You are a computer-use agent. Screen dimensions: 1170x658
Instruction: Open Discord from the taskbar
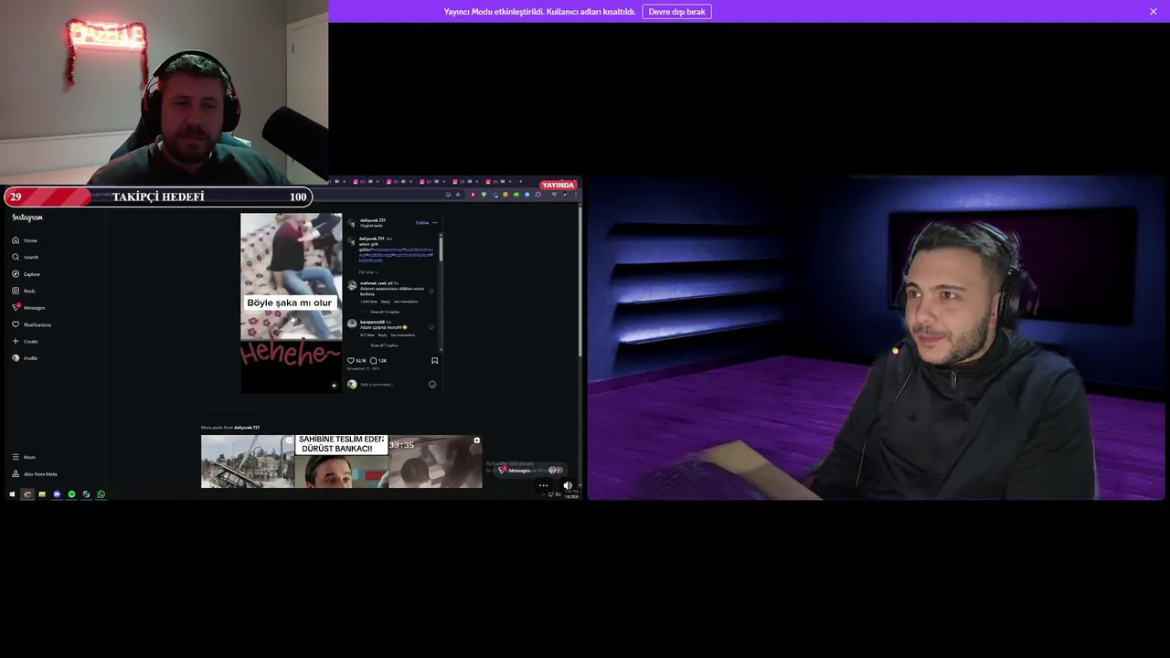(57, 494)
